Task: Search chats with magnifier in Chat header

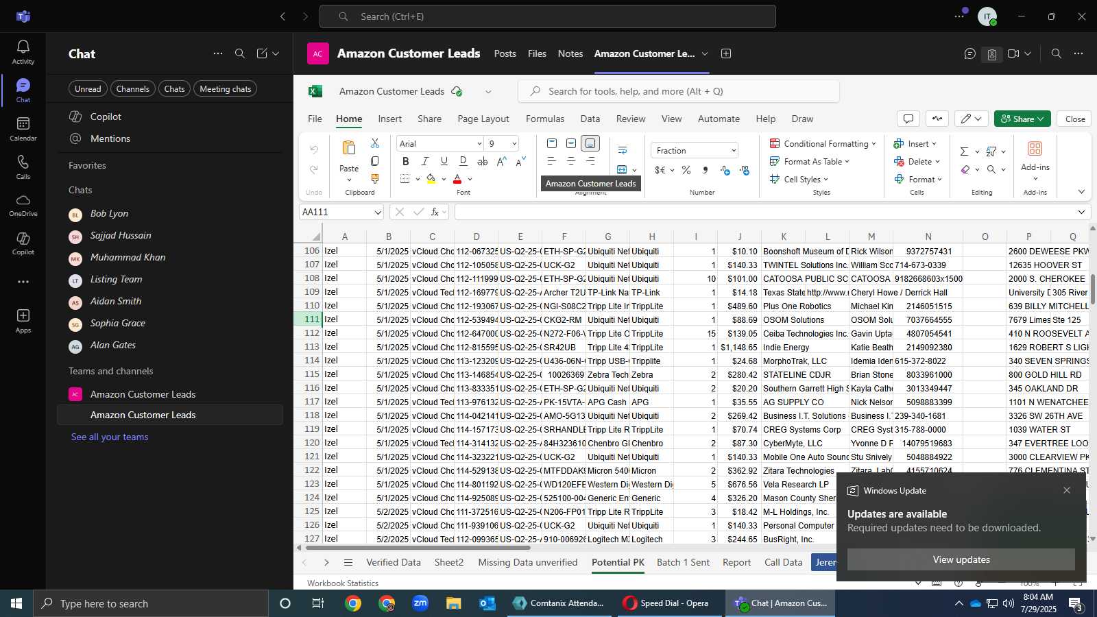Action: coord(240,53)
